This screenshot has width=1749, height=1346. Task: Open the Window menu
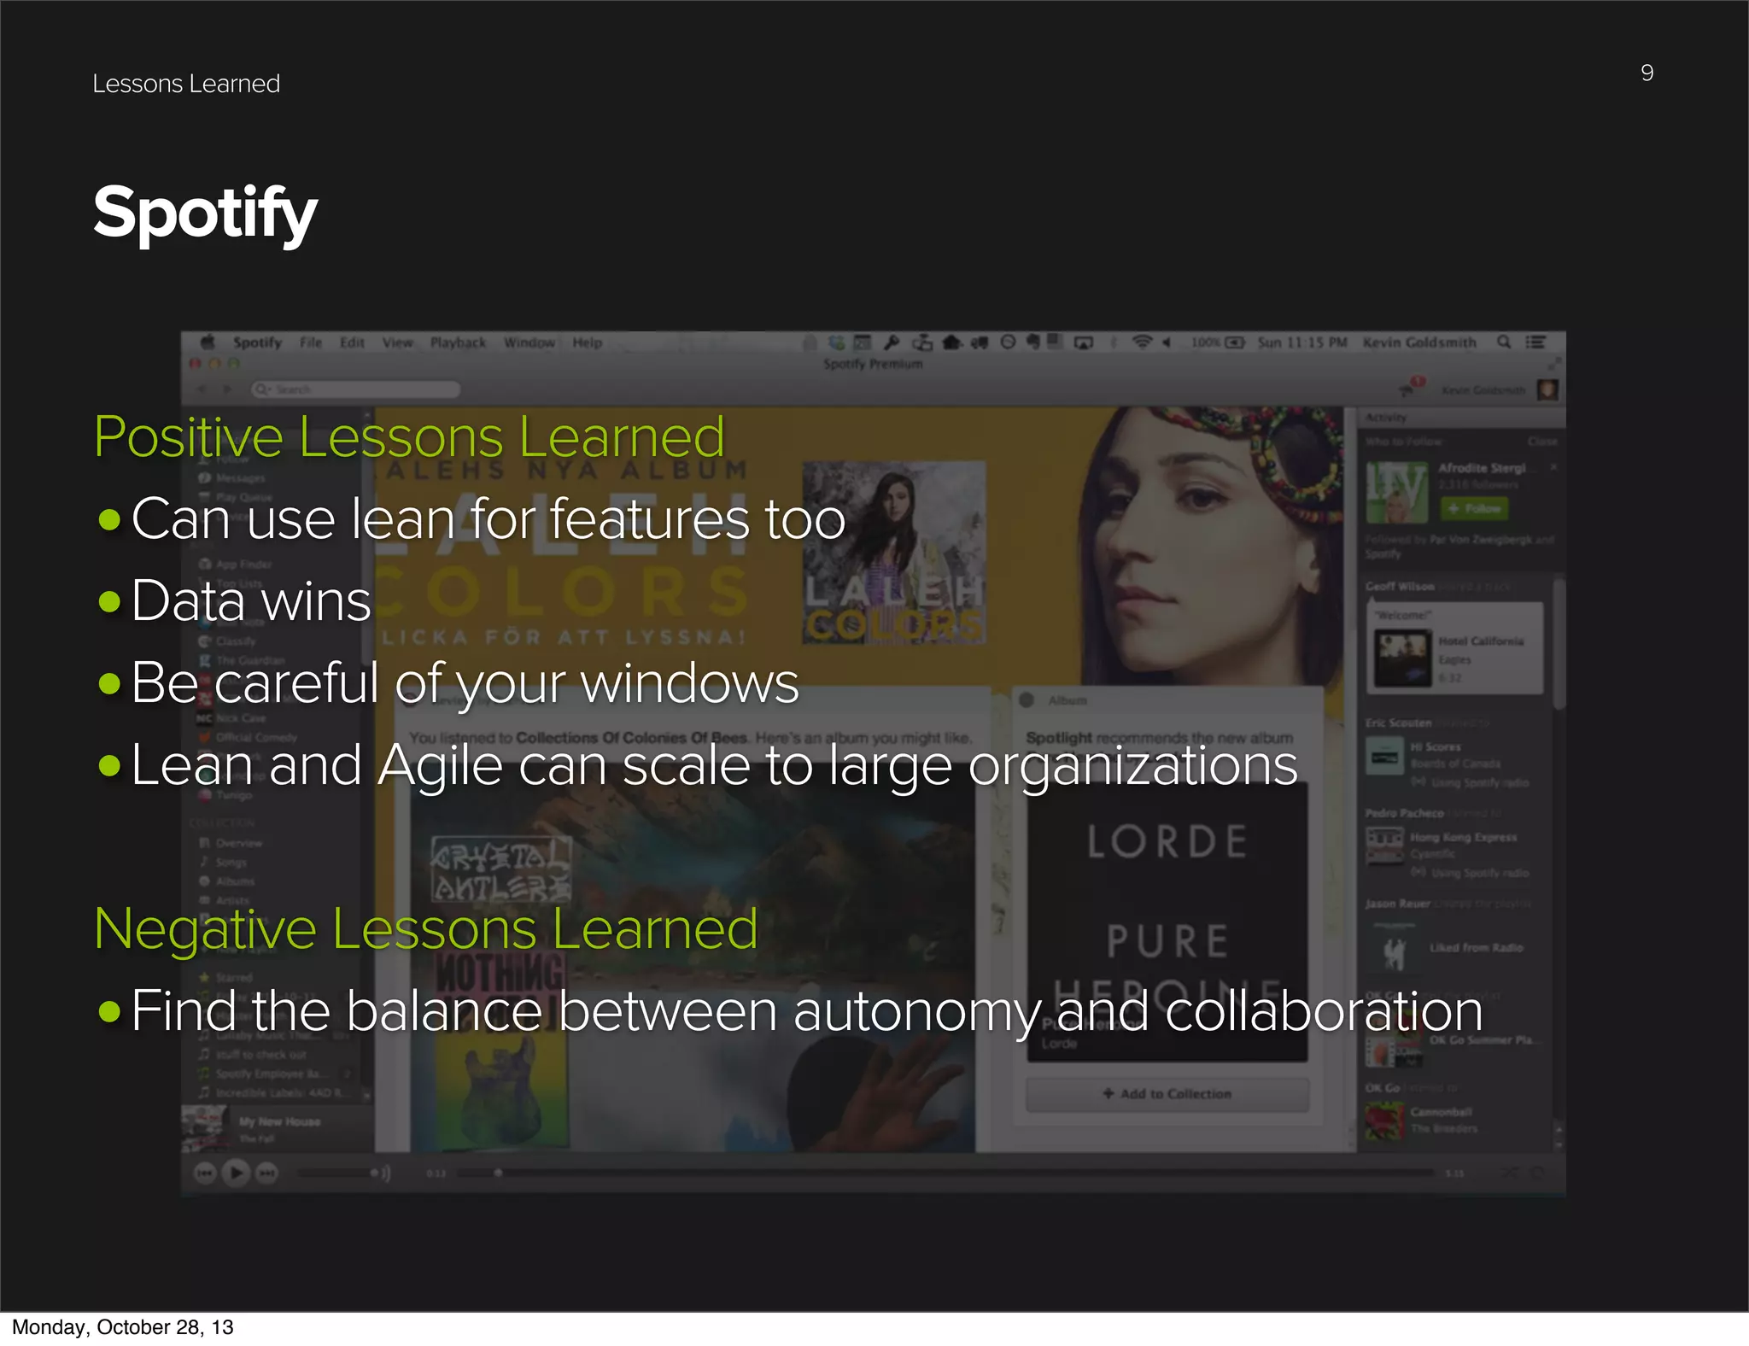point(529,342)
